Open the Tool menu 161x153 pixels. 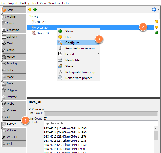click(x=35, y=3)
